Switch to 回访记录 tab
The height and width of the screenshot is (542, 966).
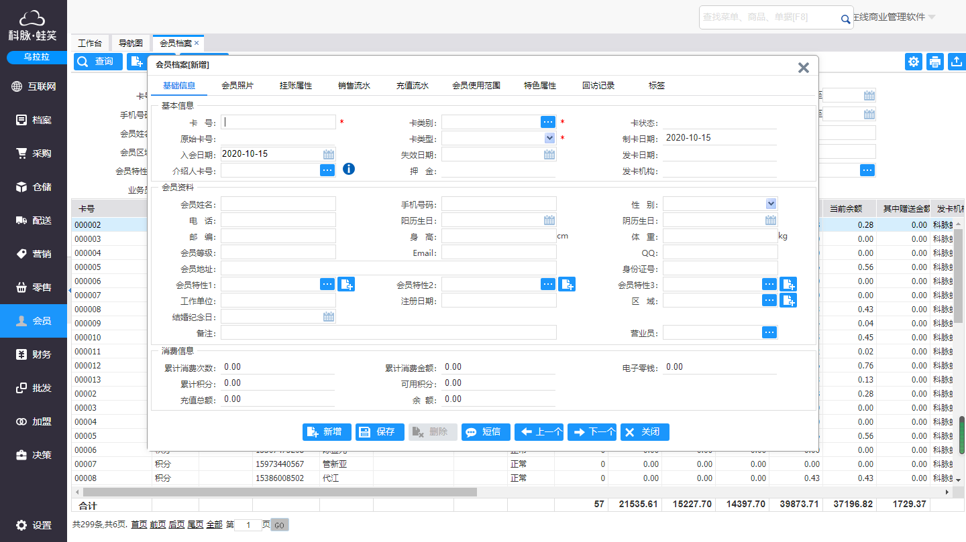click(x=598, y=86)
